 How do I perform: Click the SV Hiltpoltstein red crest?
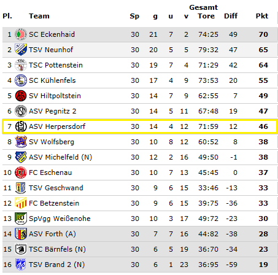pos(21,96)
